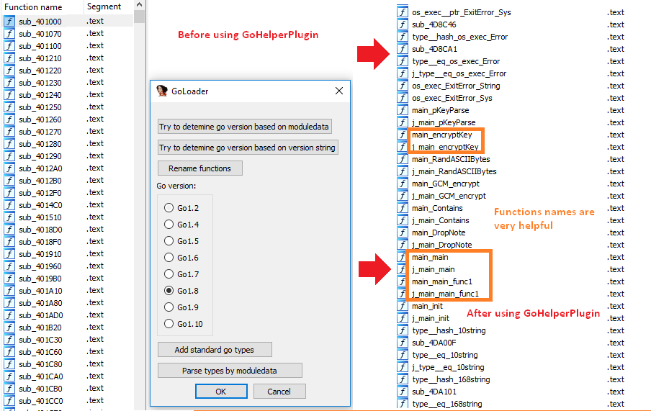This screenshot has width=651, height=411.
Task: Select function icon beside sub_4D8C46
Action: [403, 24]
